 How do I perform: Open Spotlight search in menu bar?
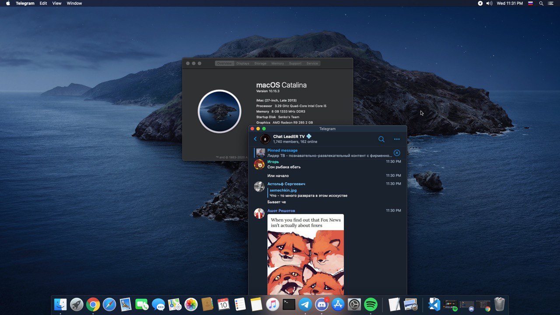(x=541, y=3)
